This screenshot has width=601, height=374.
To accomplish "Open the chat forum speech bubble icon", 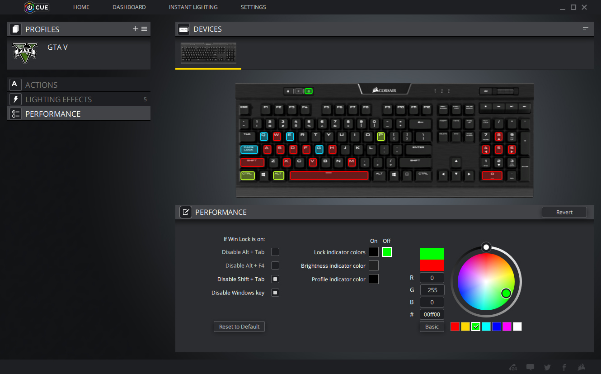I will [531, 367].
